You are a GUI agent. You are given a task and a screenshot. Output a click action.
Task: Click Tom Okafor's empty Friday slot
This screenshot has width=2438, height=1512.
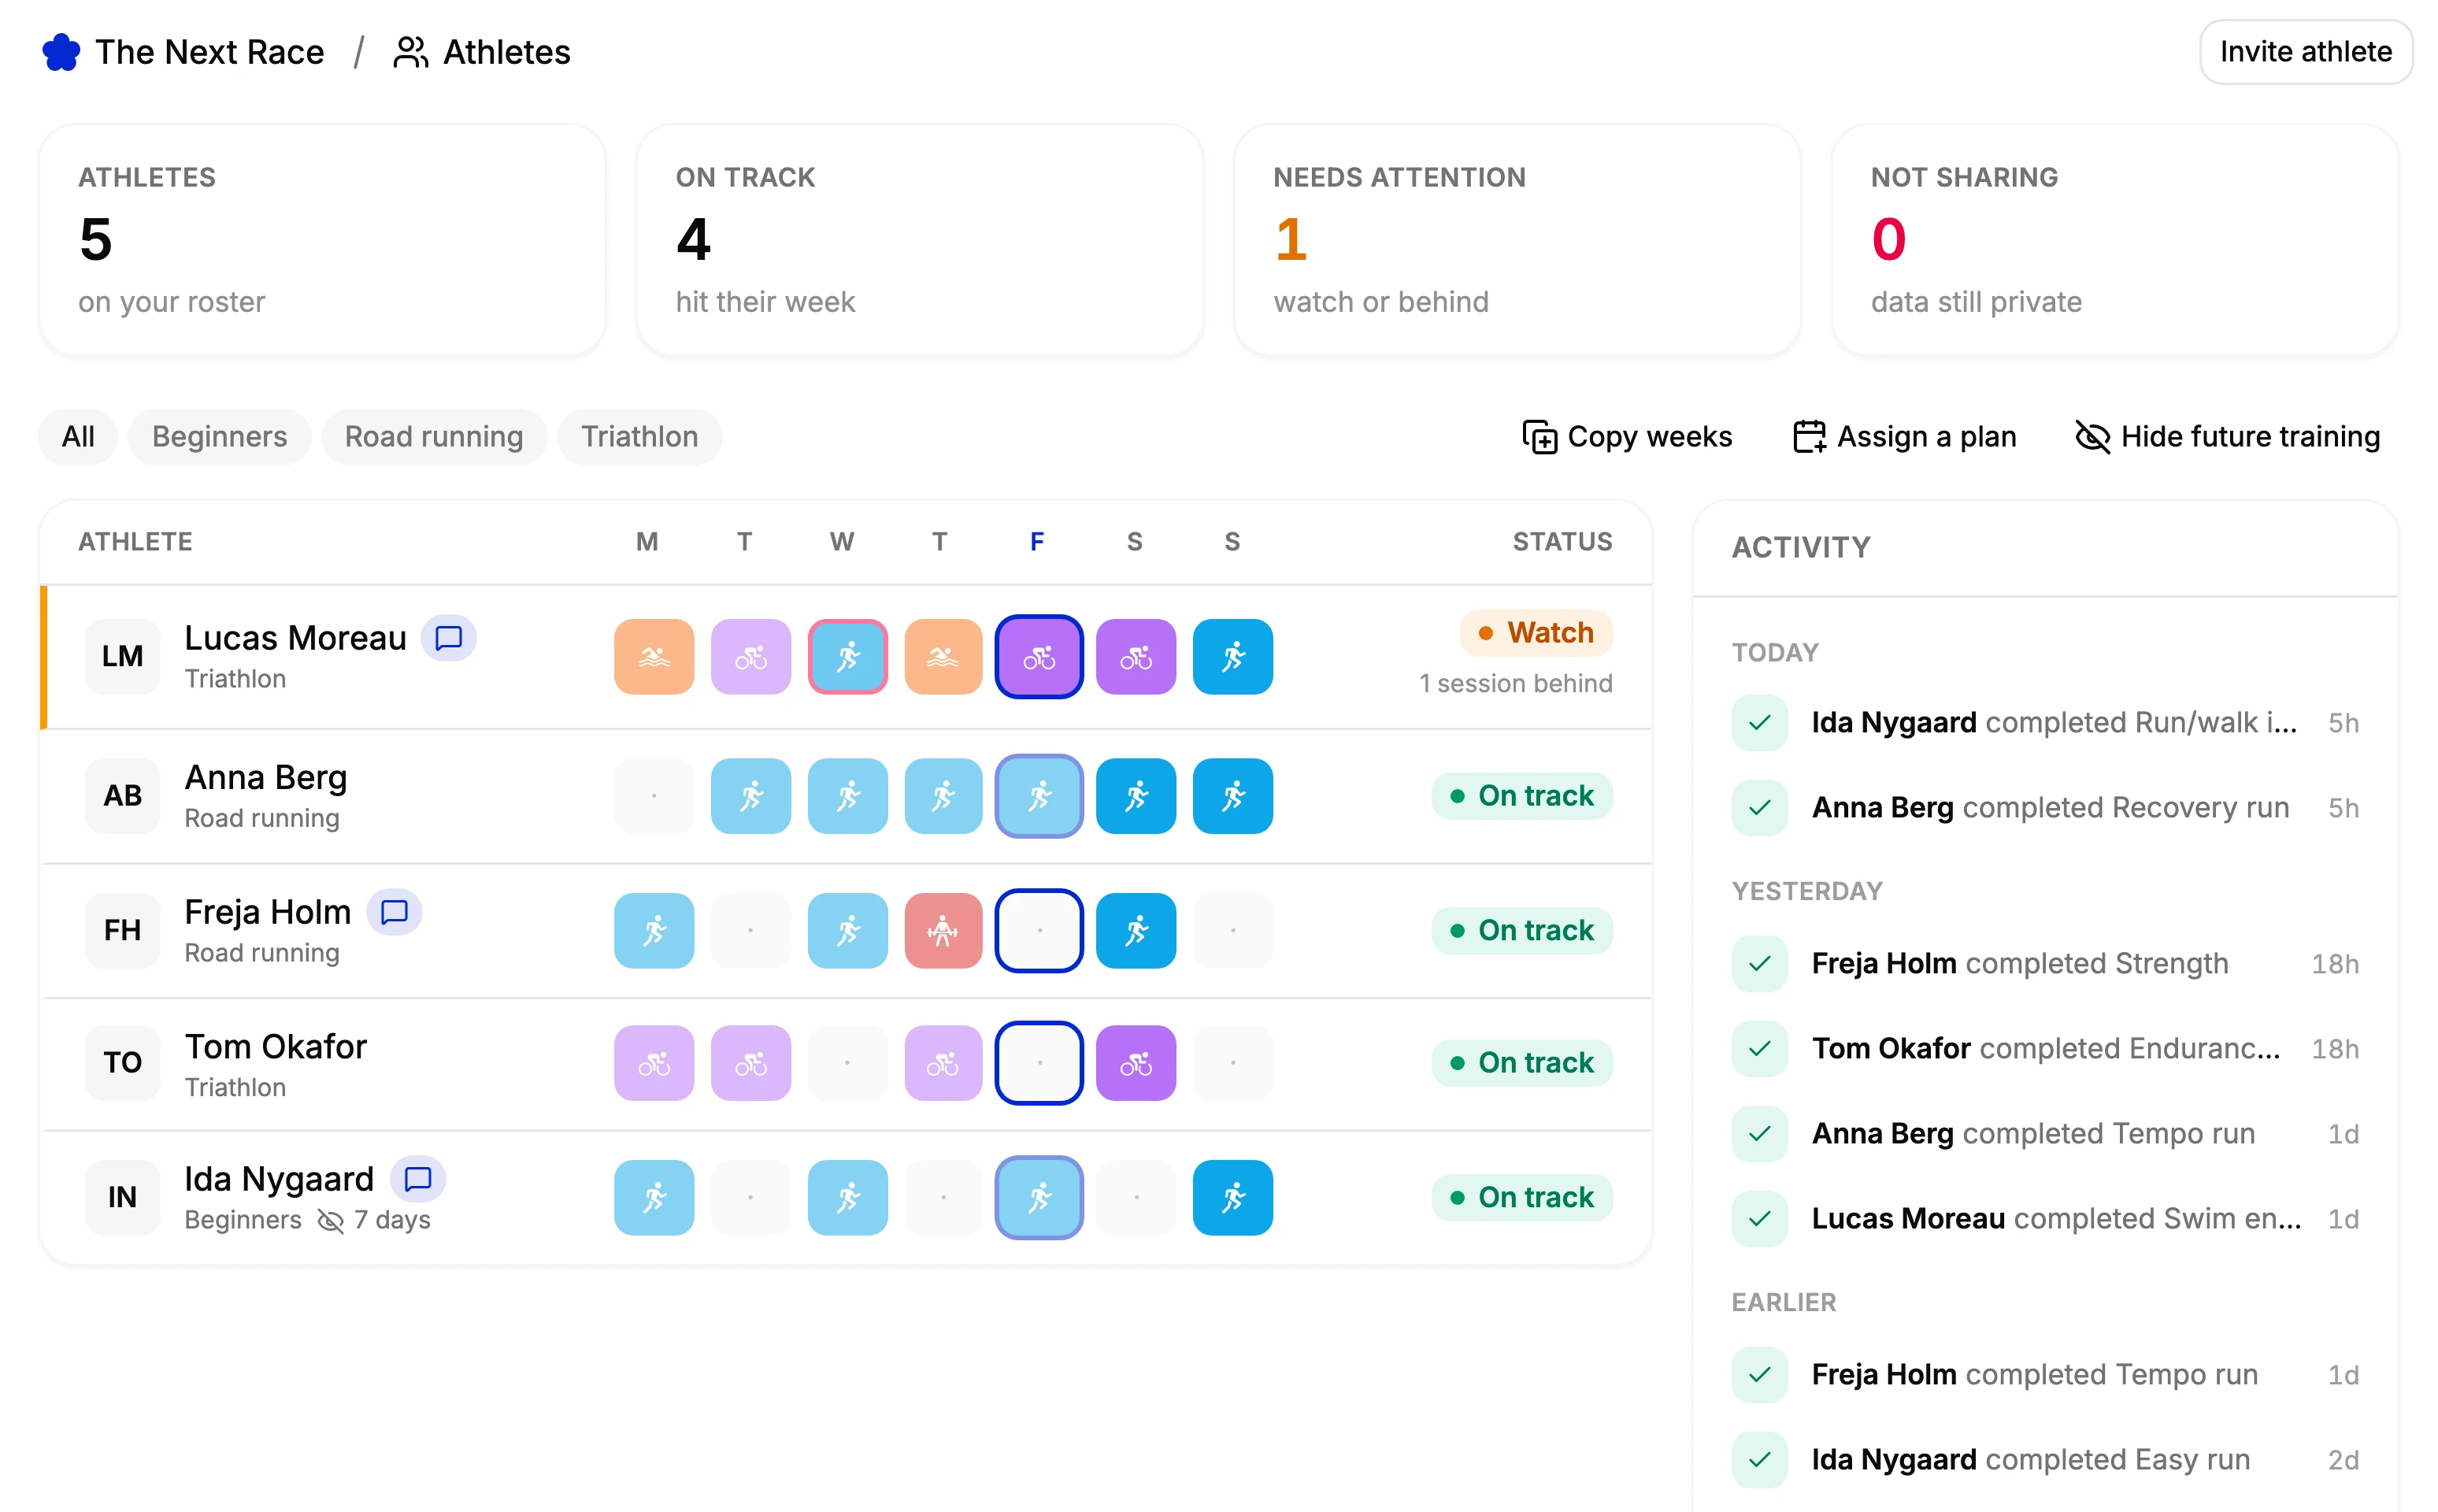coord(1039,1063)
